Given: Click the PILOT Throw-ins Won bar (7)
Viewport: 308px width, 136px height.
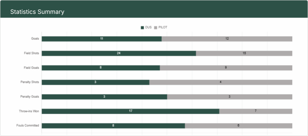Looking at the screenshot, I should 256,111.
